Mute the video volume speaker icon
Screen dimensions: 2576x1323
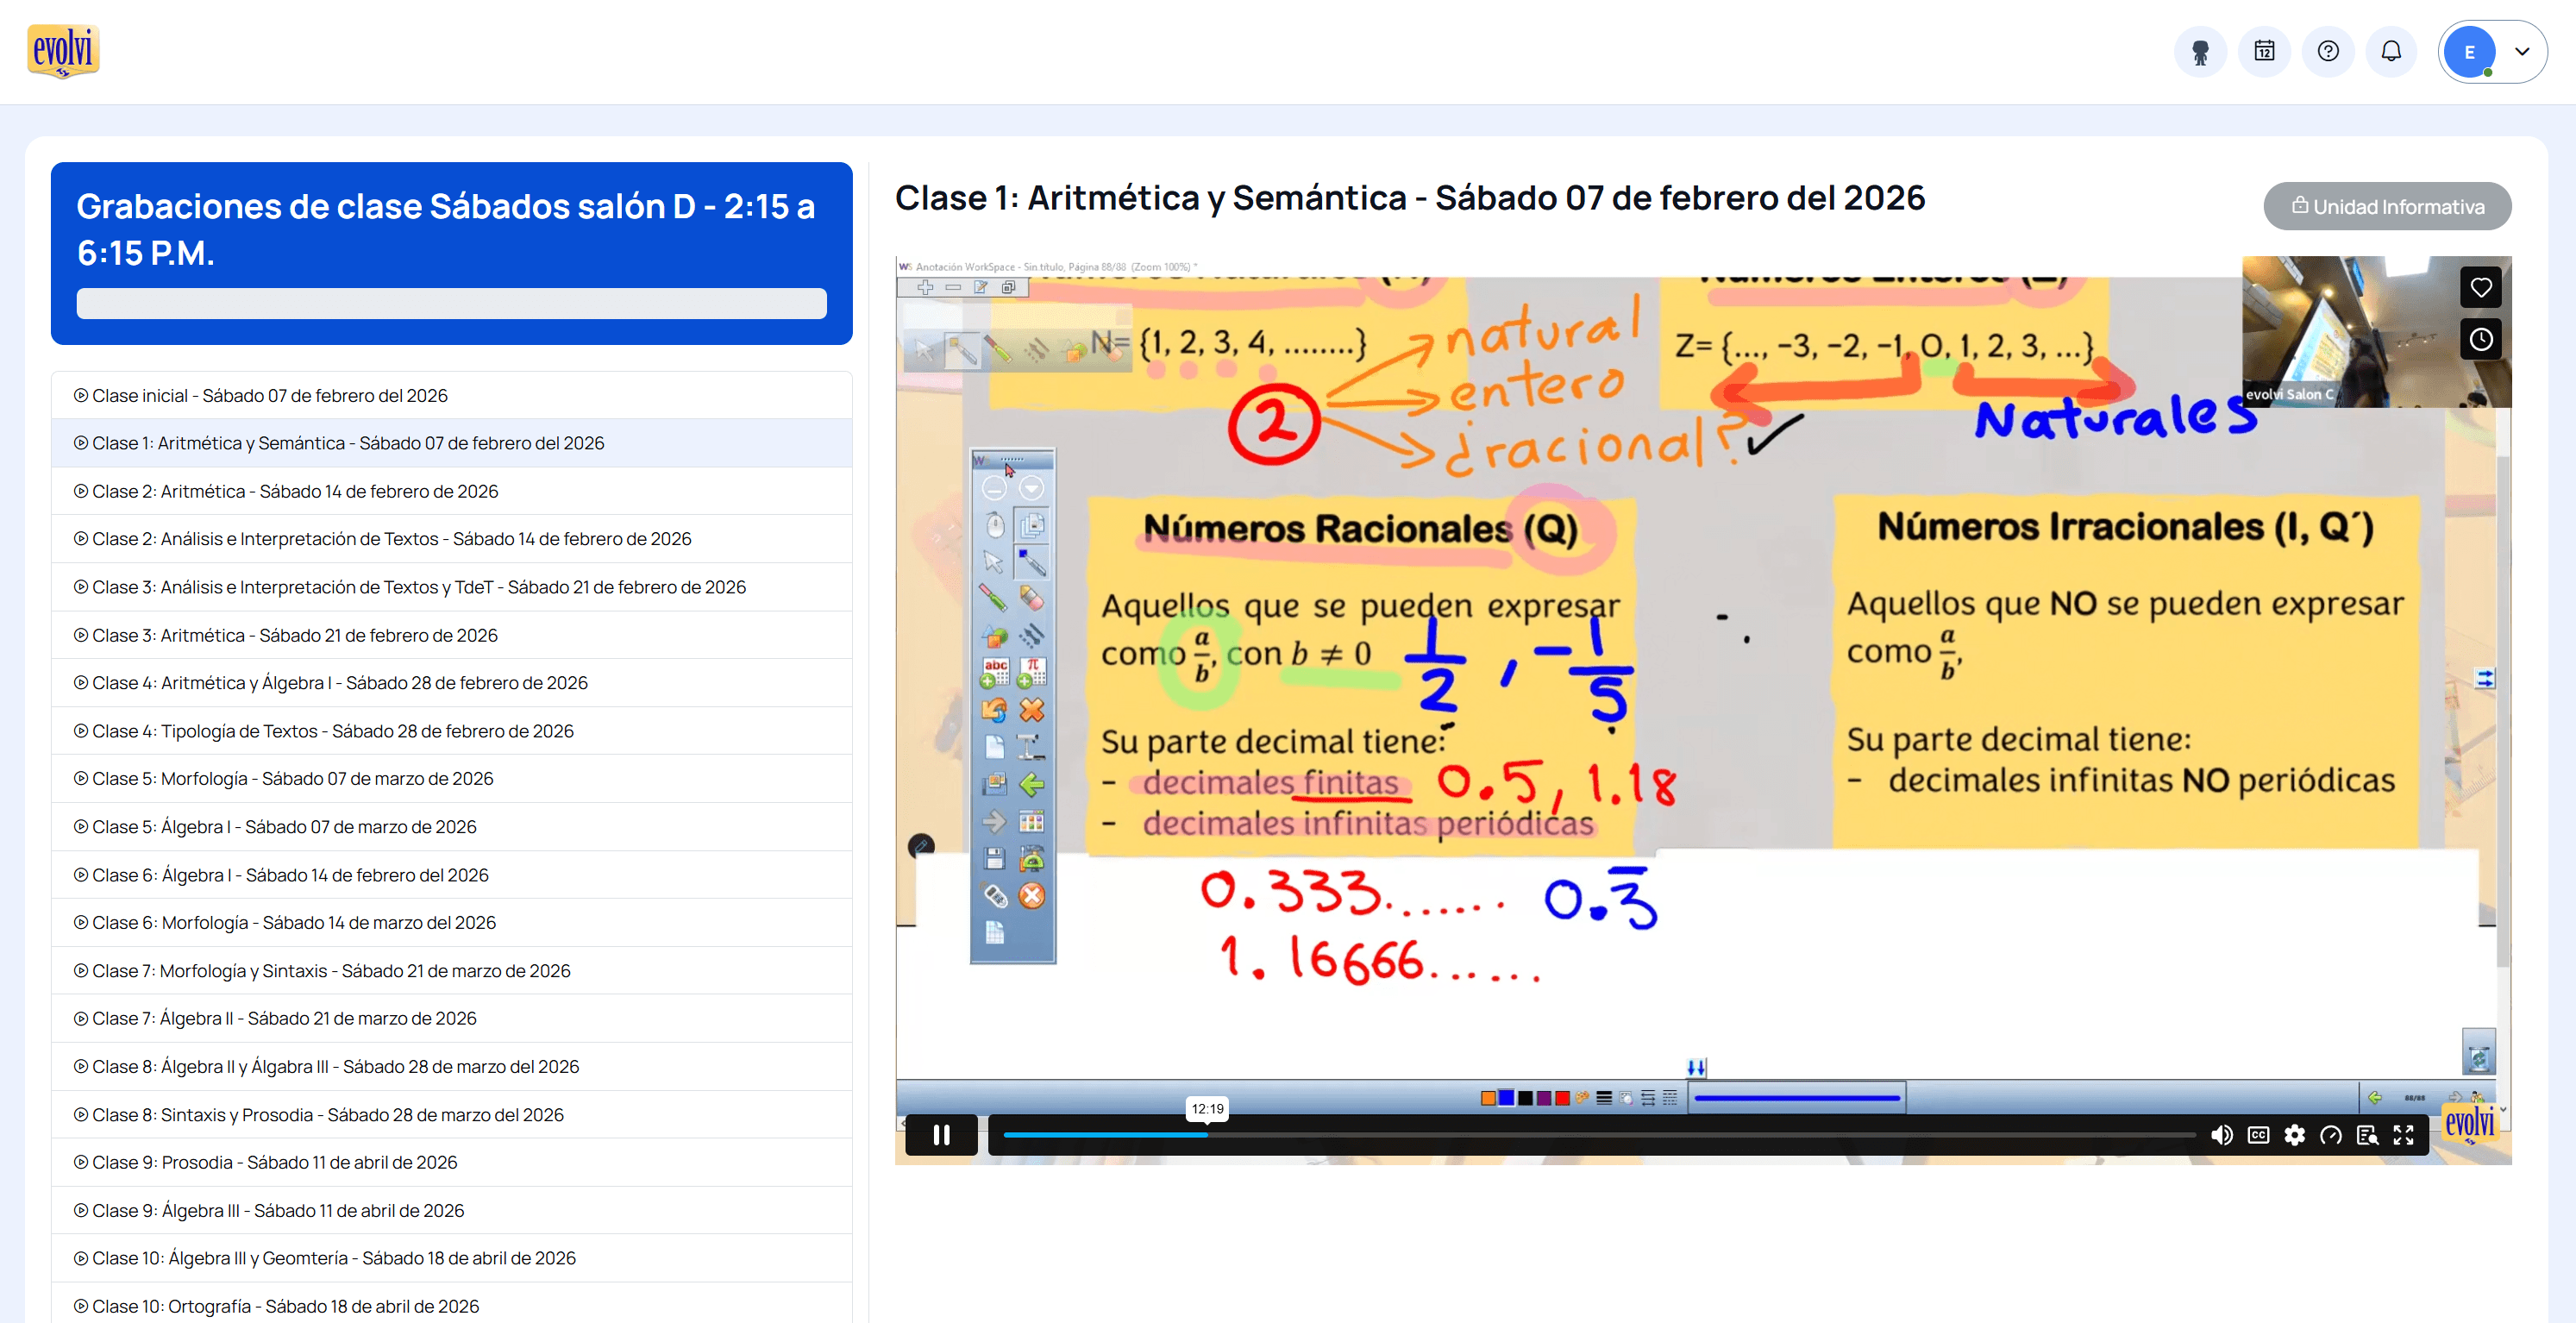pyautogui.click(x=2221, y=1135)
